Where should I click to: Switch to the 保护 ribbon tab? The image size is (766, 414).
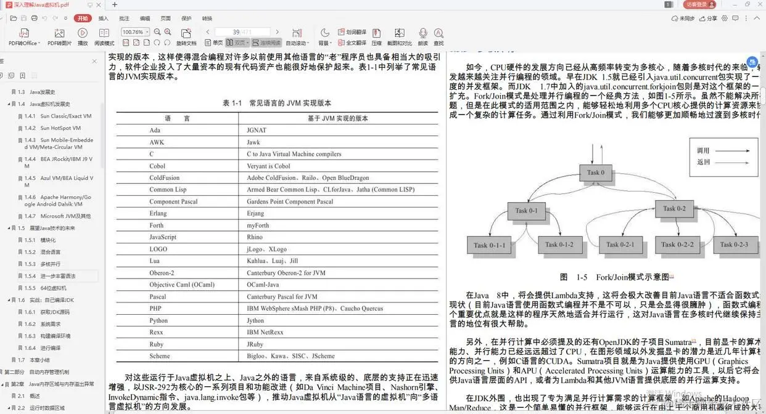(186, 18)
